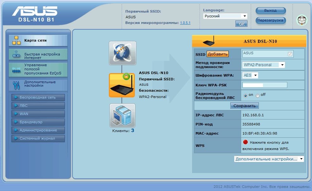The image size is (312, 191).
Task: Click the doctor monkey help icon
Action: (302, 20)
